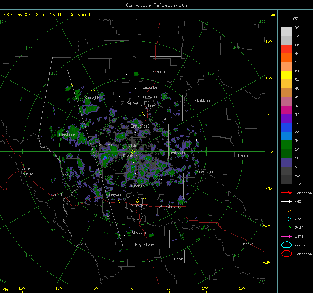This screenshot has height=293, width=313.
Task: Click the yellow diamond marker above Calgary label
Action: tap(137, 201)
